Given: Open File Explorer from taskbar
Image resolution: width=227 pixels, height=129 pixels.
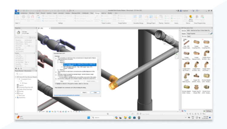Looking at the screenshot, I should coord(125,118).
